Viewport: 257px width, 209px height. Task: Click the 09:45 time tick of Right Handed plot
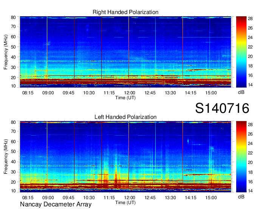(68, 93)
